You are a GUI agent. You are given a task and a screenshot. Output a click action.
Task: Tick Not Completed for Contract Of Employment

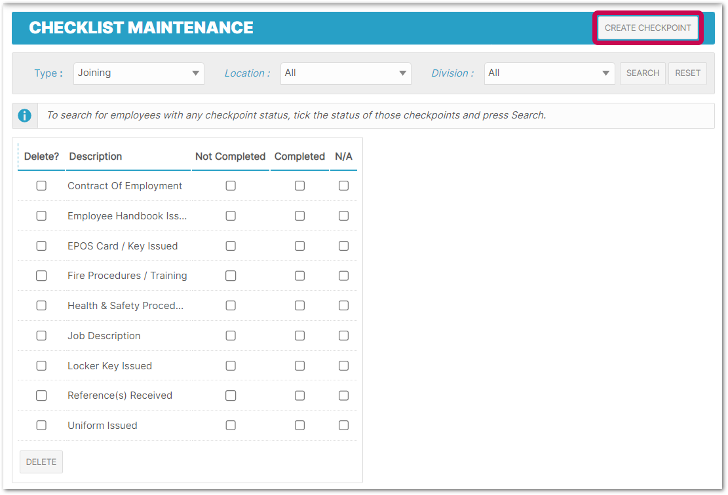coord(231,185)
